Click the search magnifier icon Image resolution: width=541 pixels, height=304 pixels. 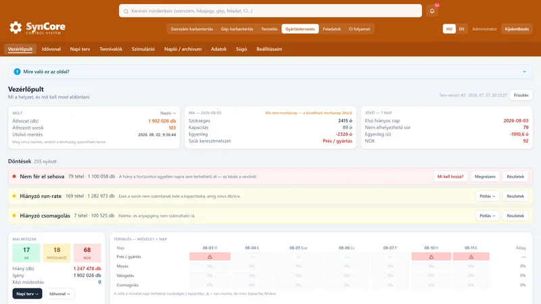point(126,11)
